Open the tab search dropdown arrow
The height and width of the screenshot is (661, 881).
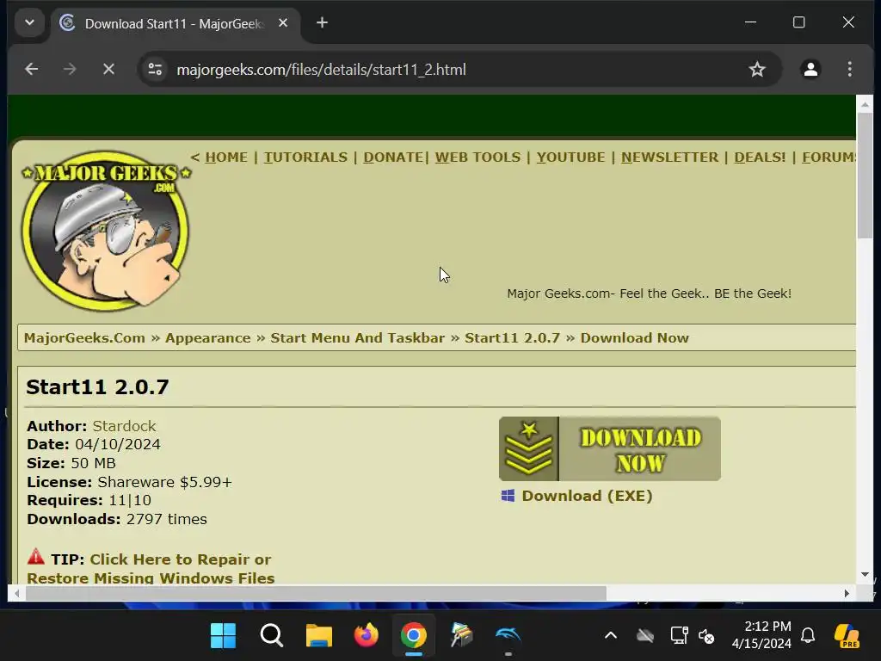click(30, 23)
